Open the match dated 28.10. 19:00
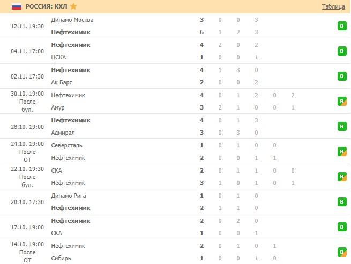This screenshot has width=351, height=264. tap(27, 126)
